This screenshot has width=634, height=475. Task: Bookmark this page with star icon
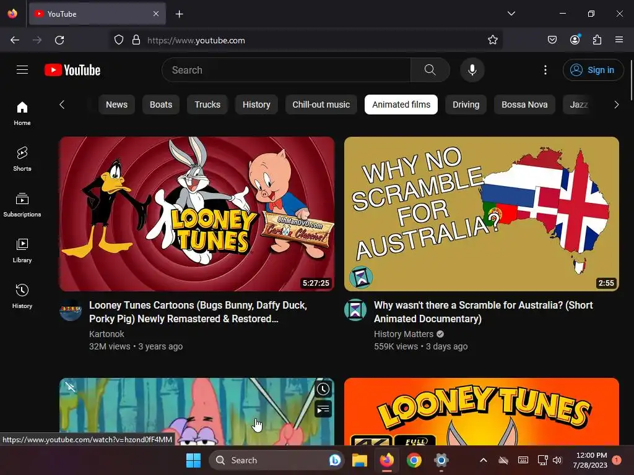coord(492,40)
